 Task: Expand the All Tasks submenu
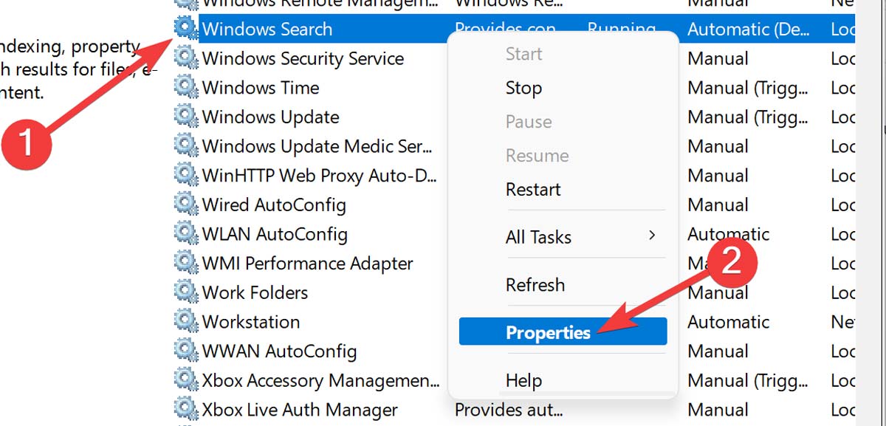[539, 237]
